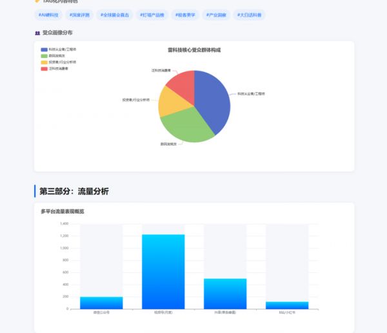Open the #灯塔产品榜 tag

pyautogui.click(x=152, y=14)
